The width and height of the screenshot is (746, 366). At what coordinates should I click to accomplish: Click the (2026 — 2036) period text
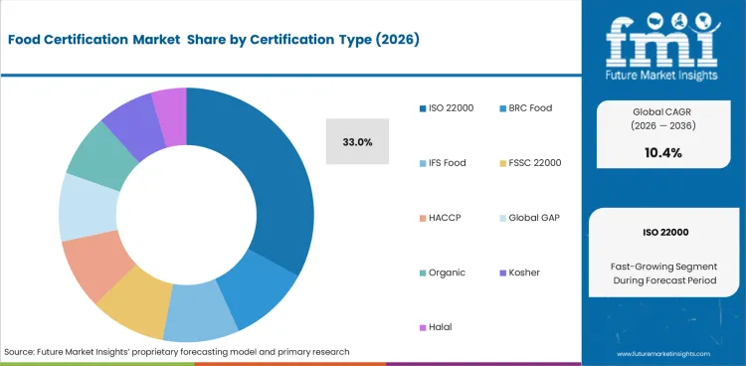click(x=663, y=126)
